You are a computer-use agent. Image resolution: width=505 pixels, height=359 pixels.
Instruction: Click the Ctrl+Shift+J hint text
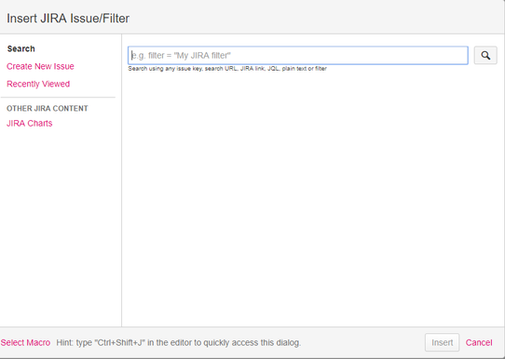click(x=178, y=342)
